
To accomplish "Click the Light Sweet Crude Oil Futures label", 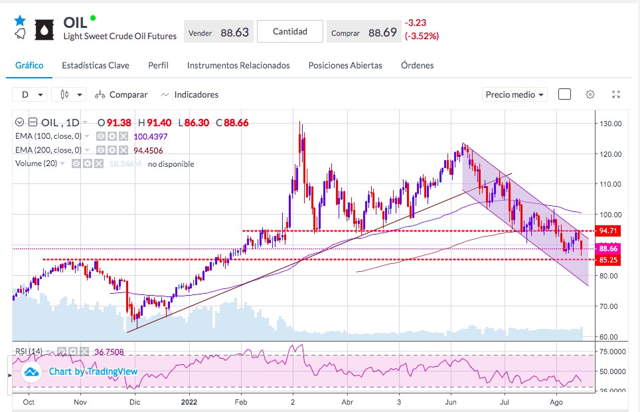I will (x=120, y=37).
